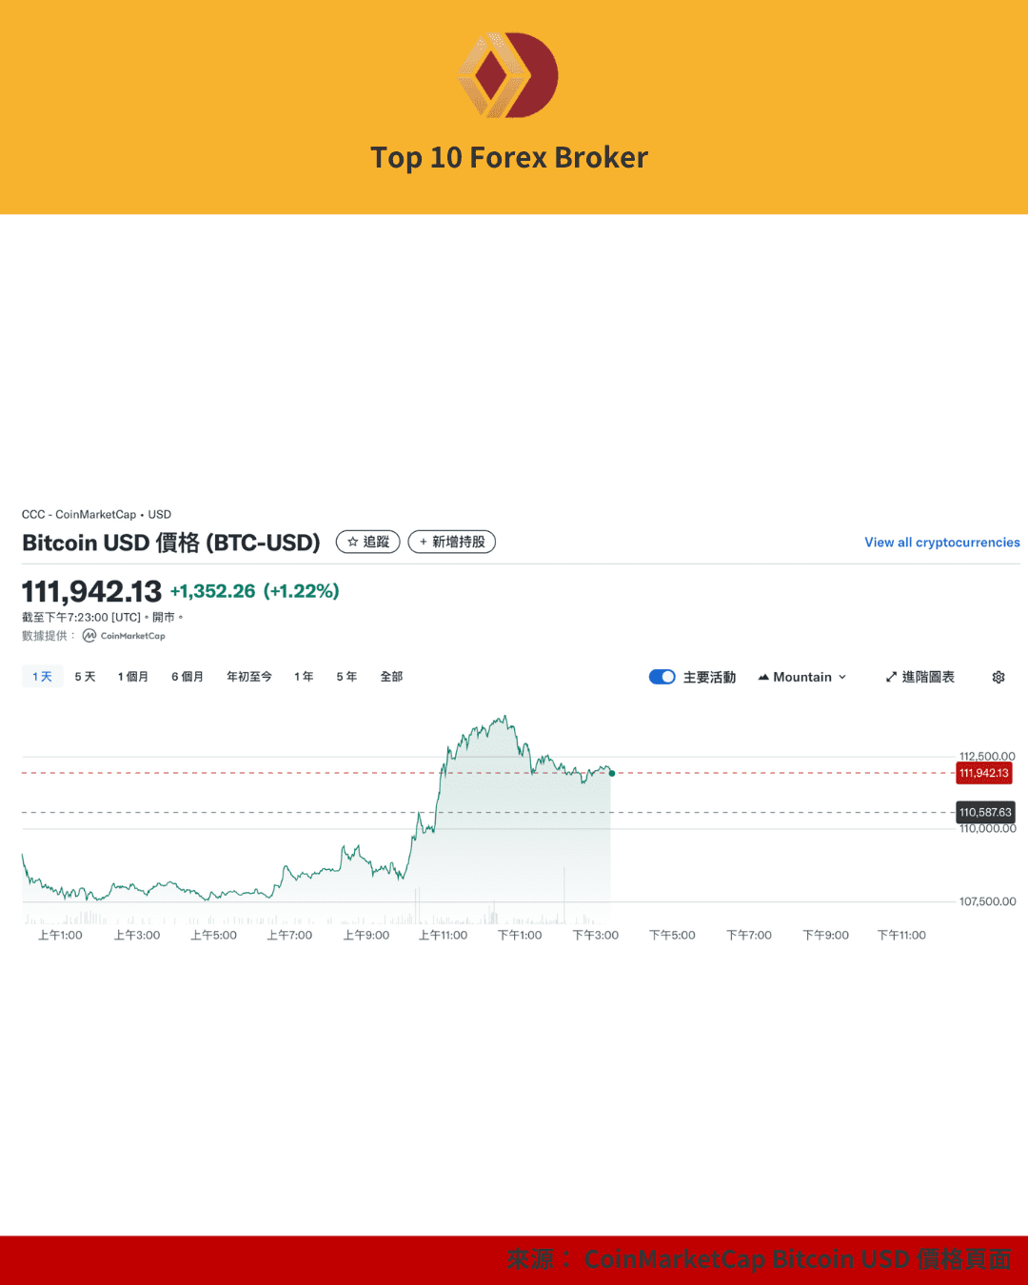Screen dimensions: 1028x1285
Task: Click the plus icon in 新增持股 button
Action: (x=424, y=543)
